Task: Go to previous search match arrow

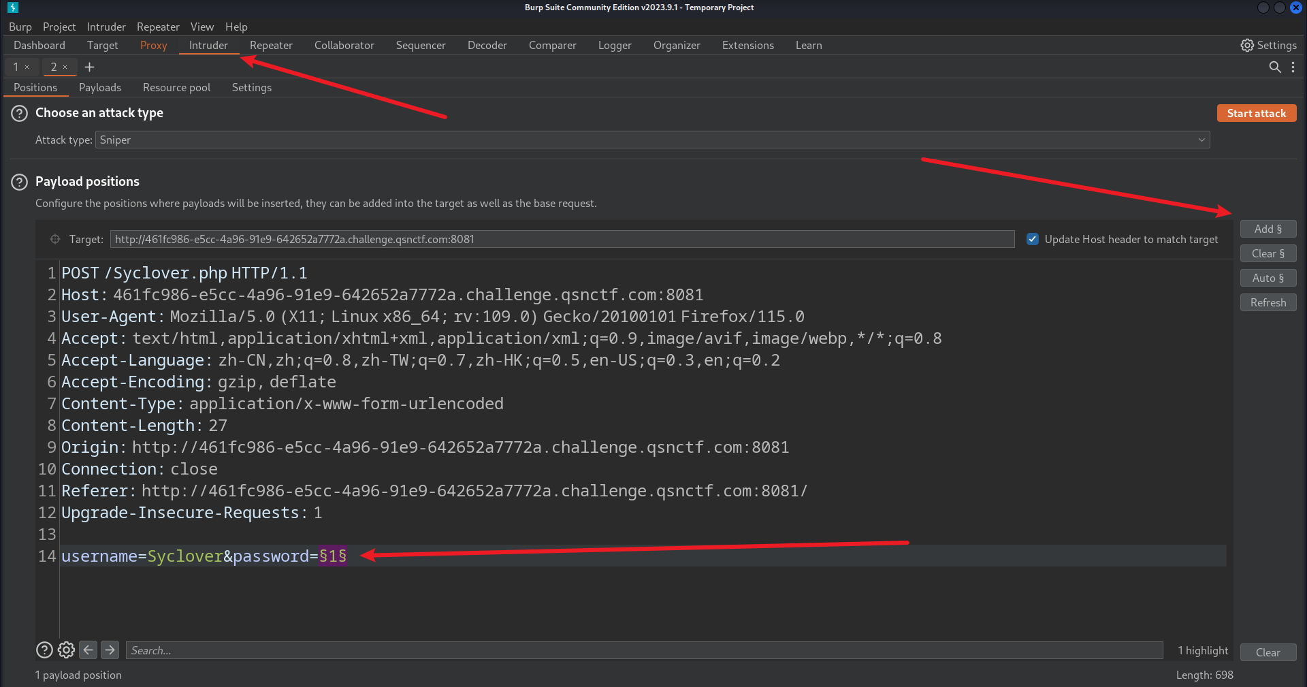Action: click(x=88, y=650)
